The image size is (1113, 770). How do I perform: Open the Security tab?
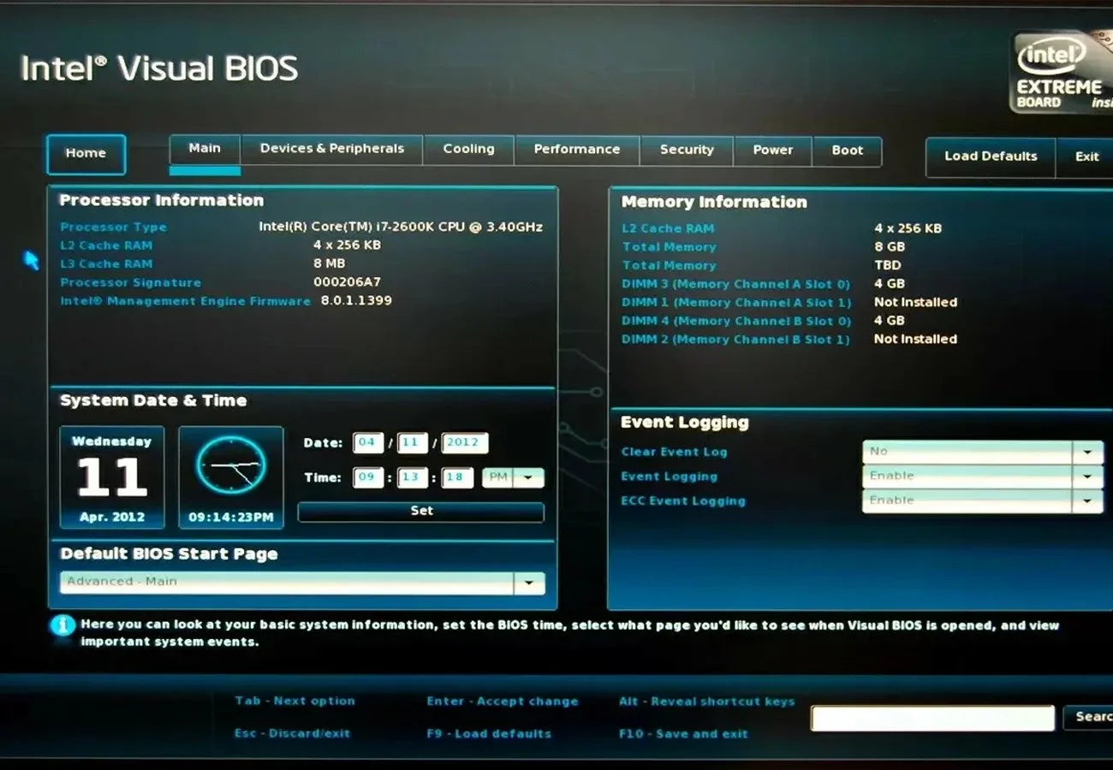[x=687, y=149]
